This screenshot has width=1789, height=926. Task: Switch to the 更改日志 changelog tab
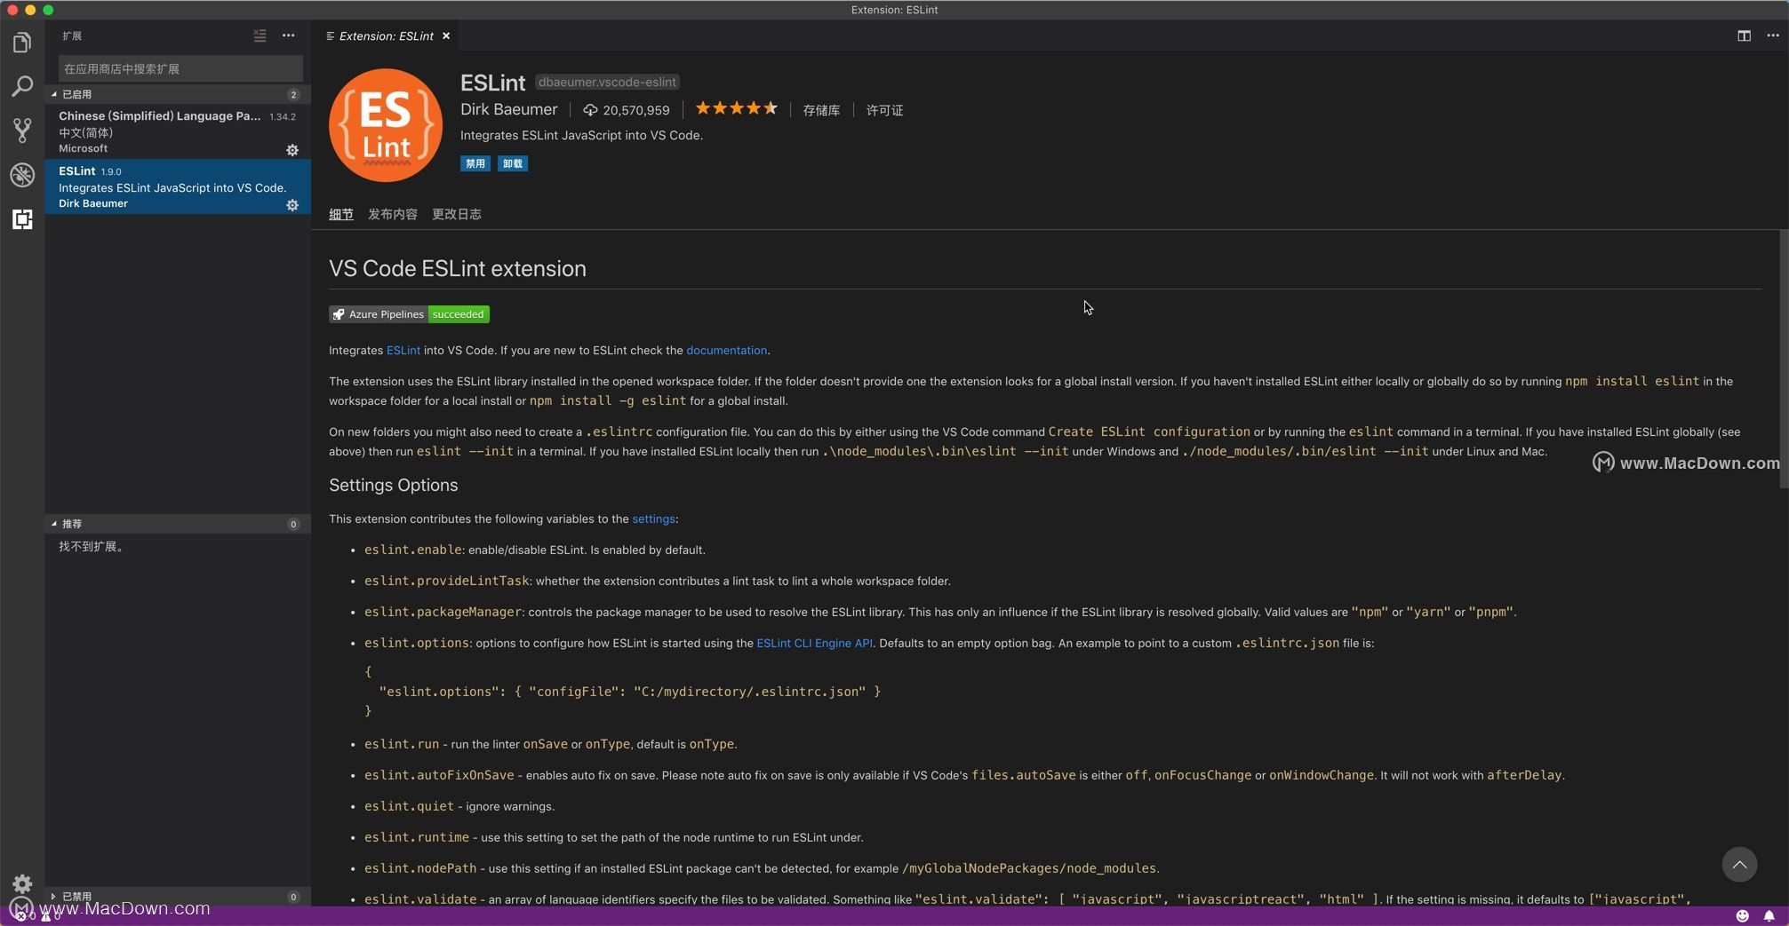pos(456,214)
